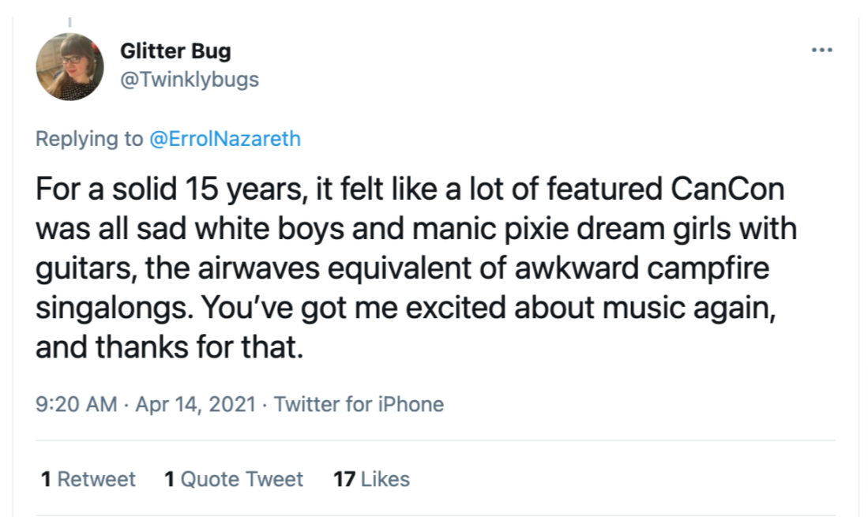Open the Glitter Bug display name
Image resolution: width=868 pixels, height=517 pixels.
tap(175, 51)
